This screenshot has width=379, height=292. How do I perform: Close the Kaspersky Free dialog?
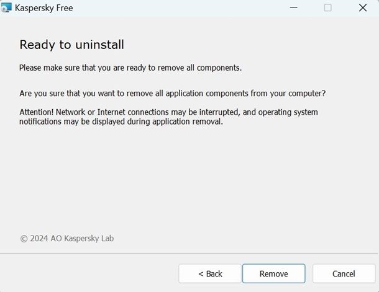363,7
